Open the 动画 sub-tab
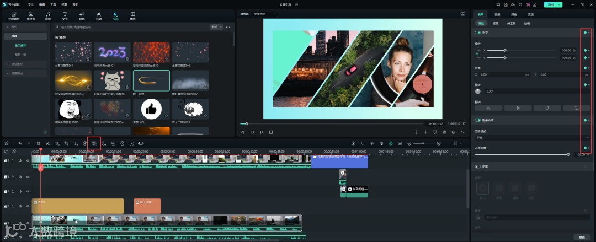Screen dimensions: 596x242 (x=527, y=24)
